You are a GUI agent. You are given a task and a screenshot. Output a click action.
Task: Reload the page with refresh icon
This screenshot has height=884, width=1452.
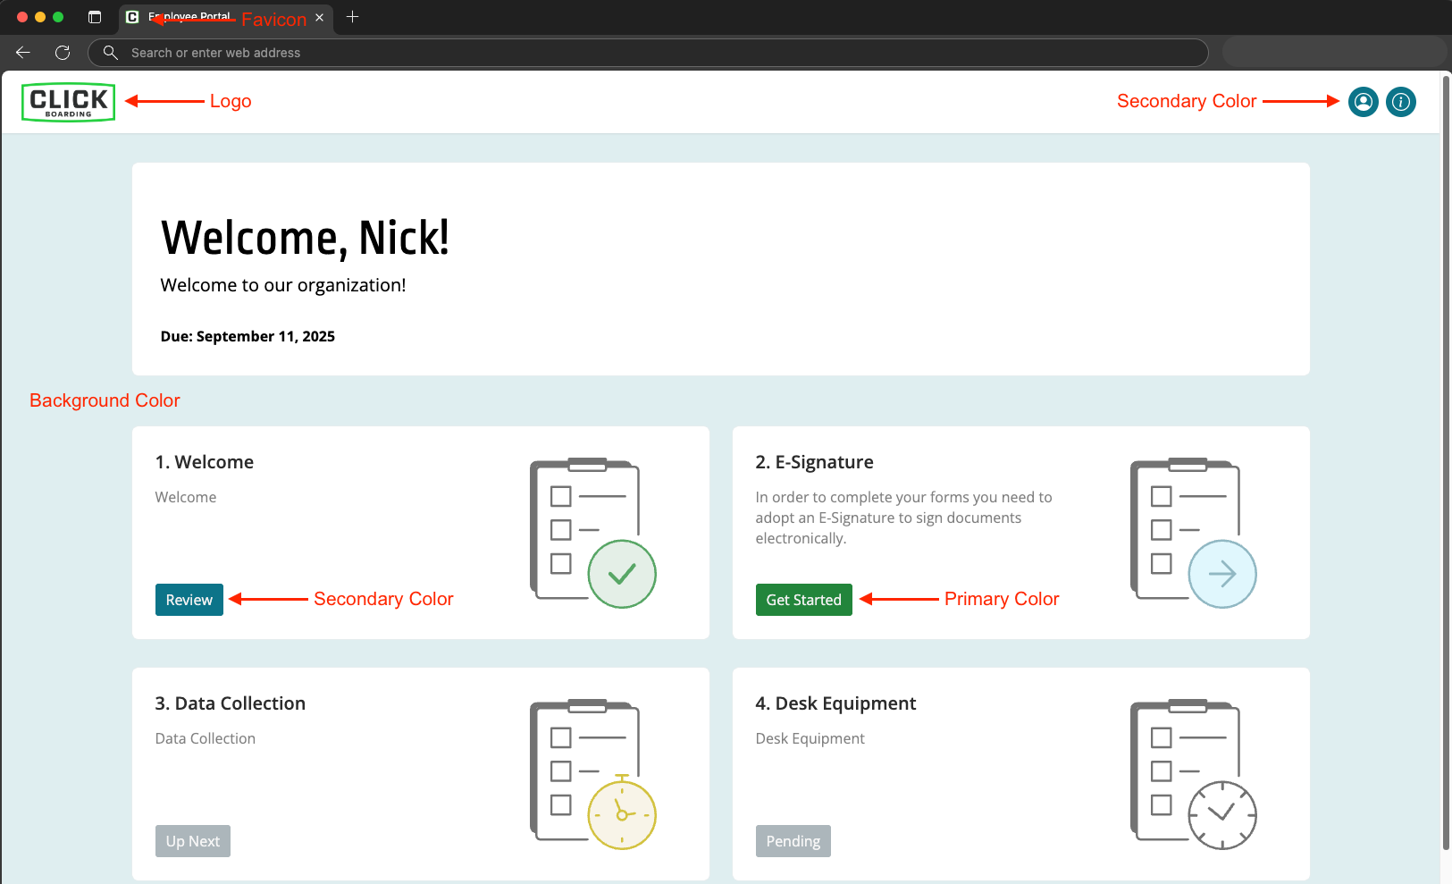pos(63,53)
